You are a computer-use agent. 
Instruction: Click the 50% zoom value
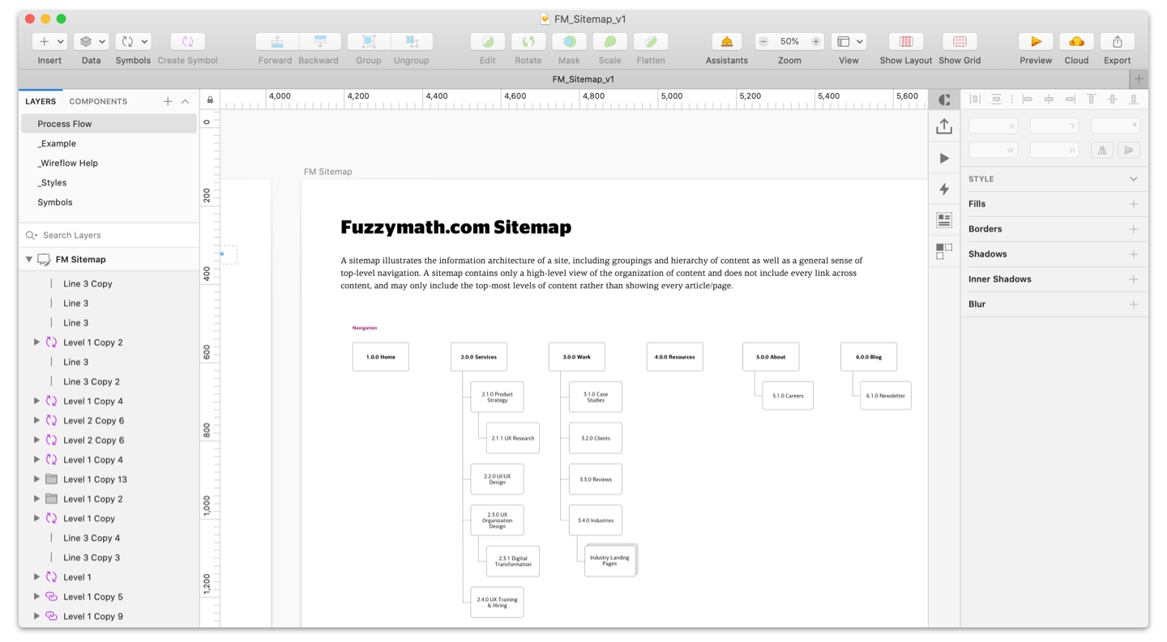789,41
